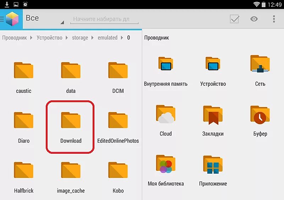Go to storage in breadcrumb
The height and width of the screenshot is (200, 284).
[80, 38]
